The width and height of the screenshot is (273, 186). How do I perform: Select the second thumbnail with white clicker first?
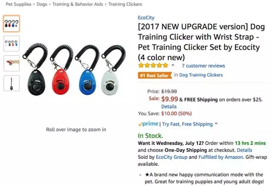(x=12, y=43)
